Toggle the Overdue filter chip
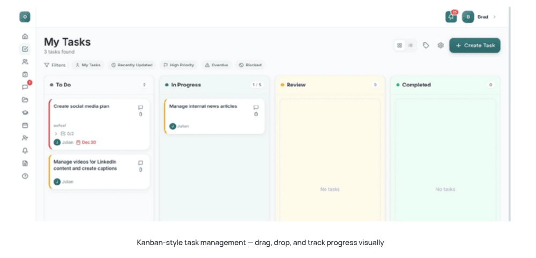The width and height of the screenshot is (536, 258). (x=217, y=65)
